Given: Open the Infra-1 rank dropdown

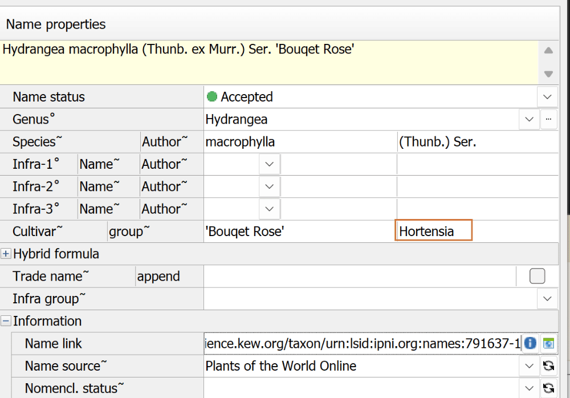Looking at the screenshot, I should click(270, 164).
